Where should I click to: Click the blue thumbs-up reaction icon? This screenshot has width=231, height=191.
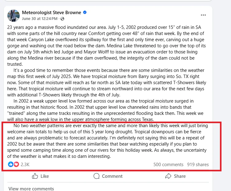click(x=11, y=164)
